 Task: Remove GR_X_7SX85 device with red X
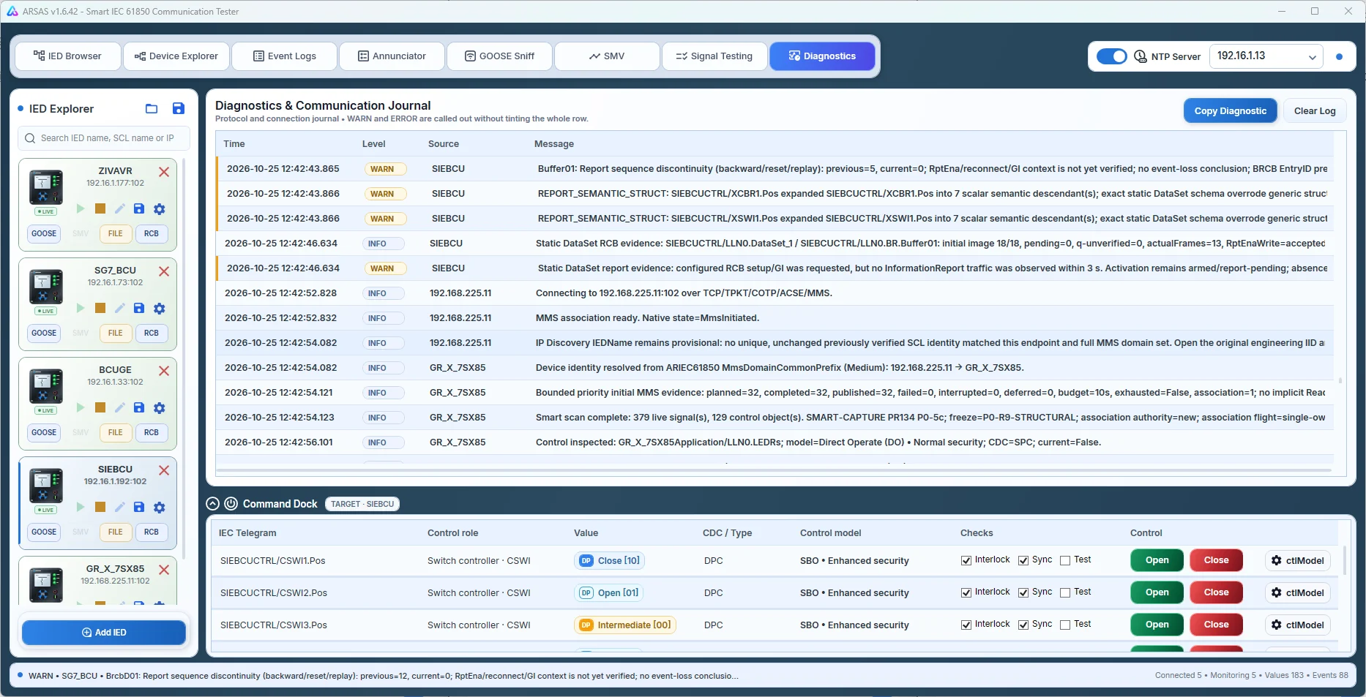click(x=164, y=570)
